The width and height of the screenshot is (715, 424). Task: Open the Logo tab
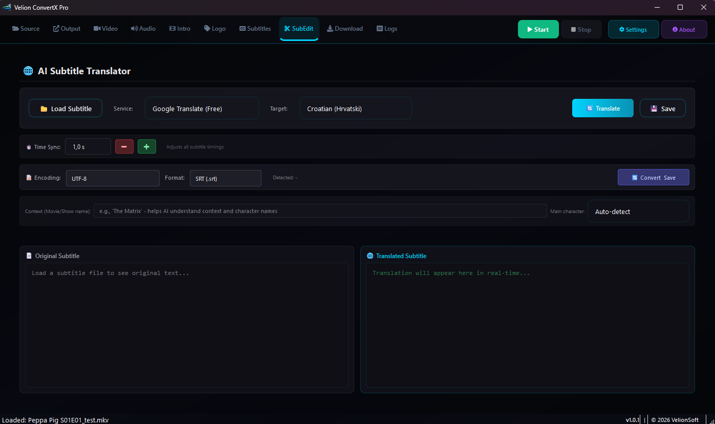point(215,29)
